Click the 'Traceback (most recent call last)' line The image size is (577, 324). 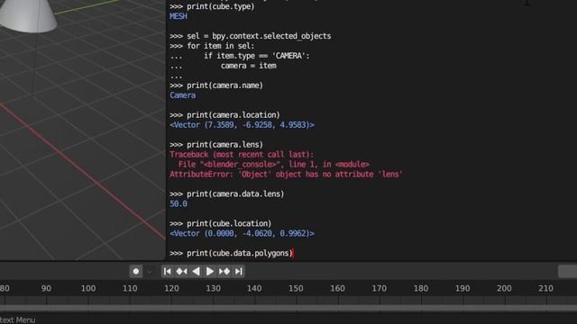click(242, 155)
